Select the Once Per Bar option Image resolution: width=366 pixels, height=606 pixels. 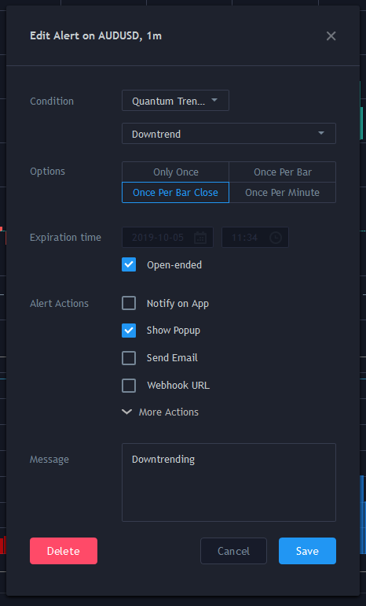pyautogui.click(x=282, y=172)
